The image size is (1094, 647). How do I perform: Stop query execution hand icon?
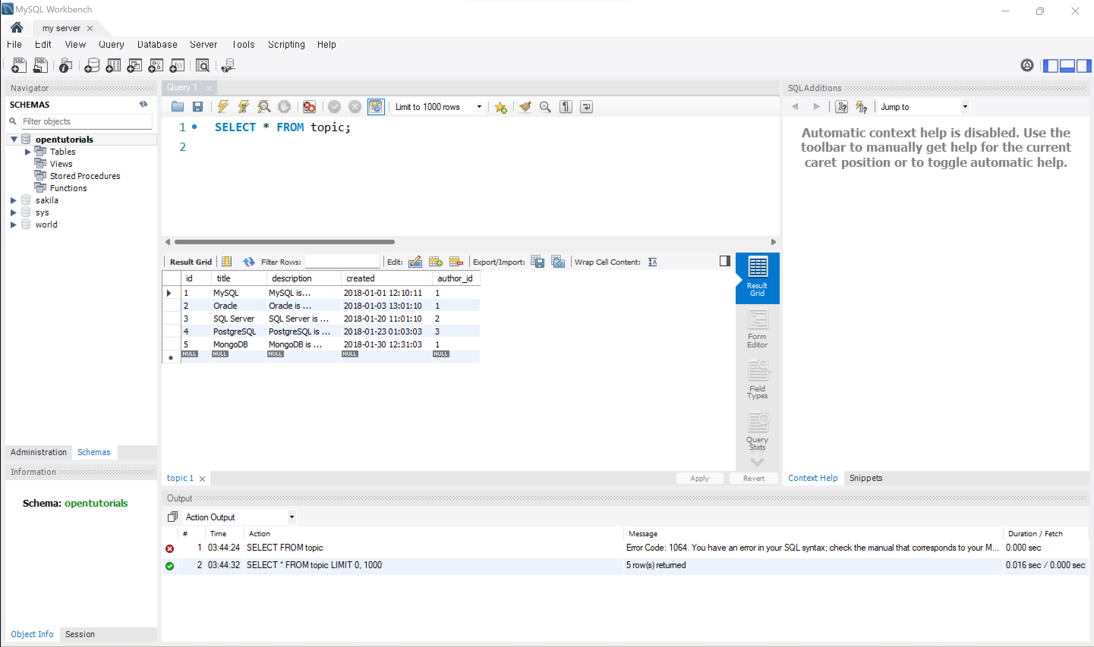(x=284, y=107)
